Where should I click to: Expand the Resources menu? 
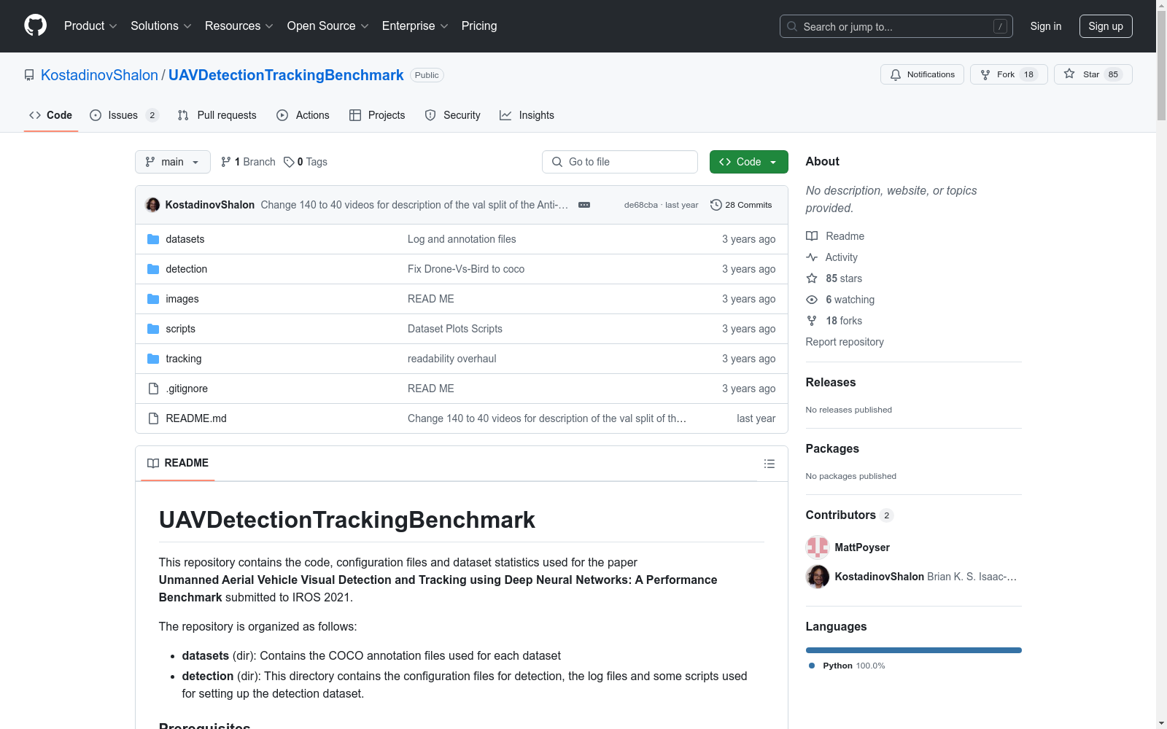239,26
